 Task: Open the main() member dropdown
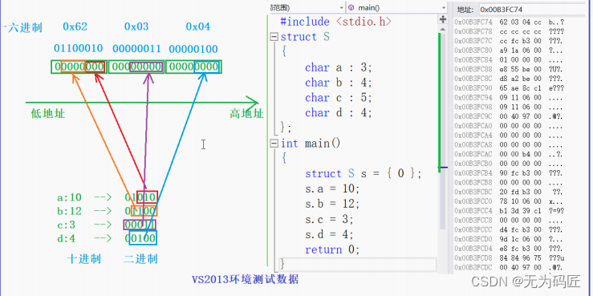tap(444, 7)
